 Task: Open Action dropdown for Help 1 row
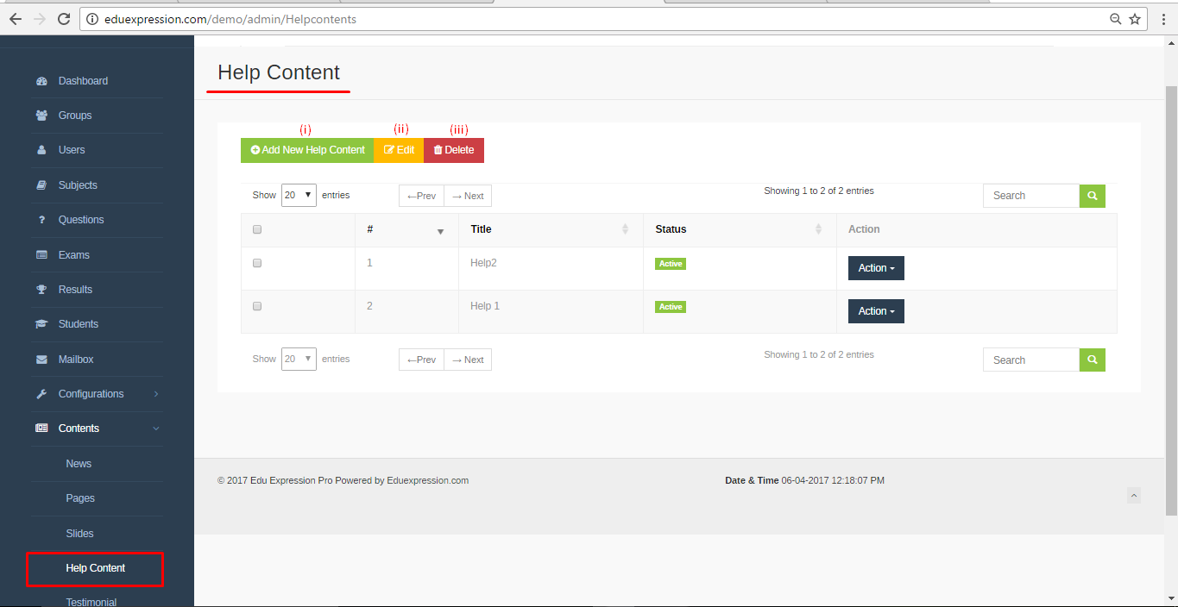876,311
